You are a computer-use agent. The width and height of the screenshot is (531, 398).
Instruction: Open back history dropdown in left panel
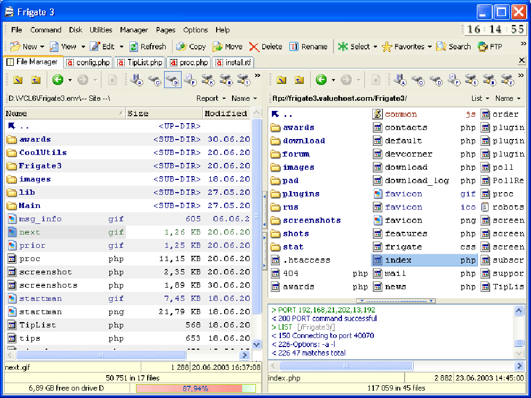click(x=70, y=80)
